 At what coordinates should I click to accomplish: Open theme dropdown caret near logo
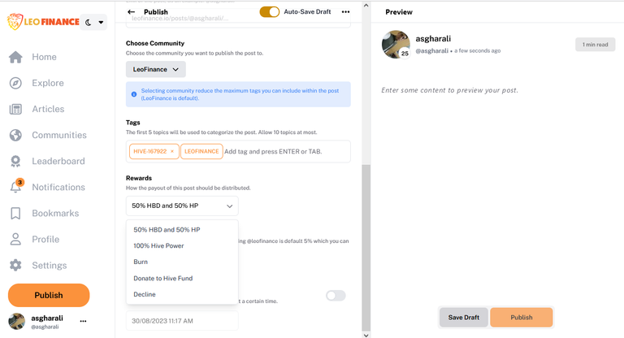(101, 22)
